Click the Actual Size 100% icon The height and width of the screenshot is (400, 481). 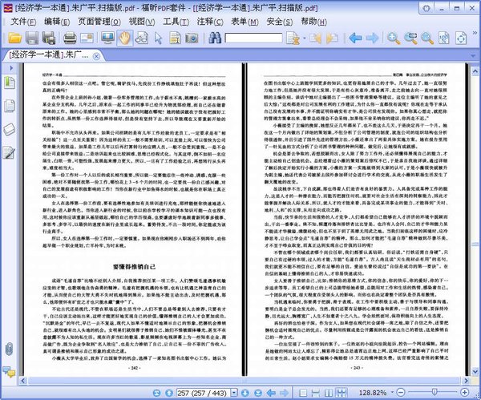[x=444, y=38]
